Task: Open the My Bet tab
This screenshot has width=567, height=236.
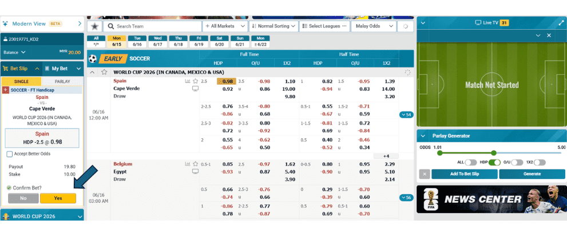Action: click(x=63, y=69)
